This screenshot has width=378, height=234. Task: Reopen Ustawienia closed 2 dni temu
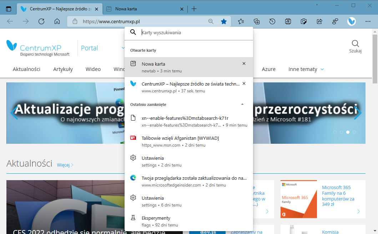click(189, 161)
